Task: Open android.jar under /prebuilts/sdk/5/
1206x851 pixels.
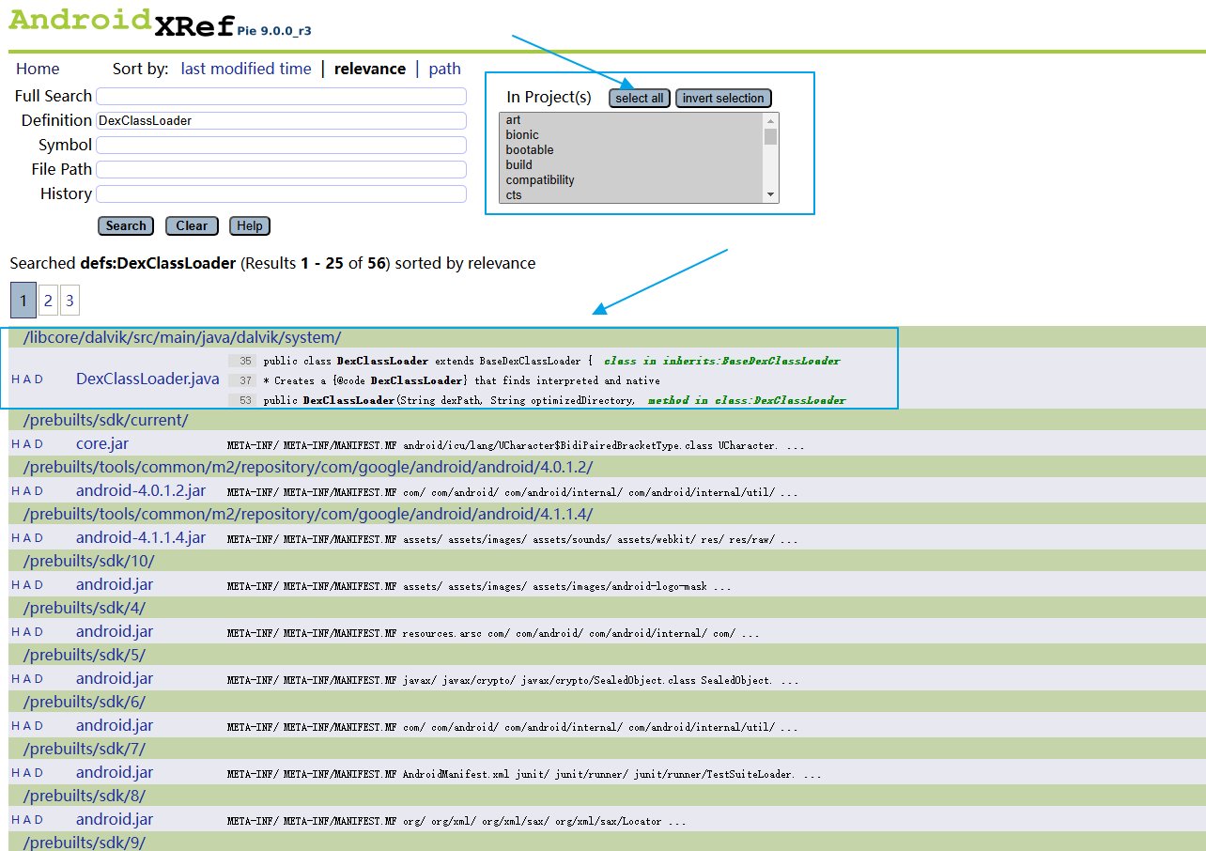Action: (x=115, y=678)
